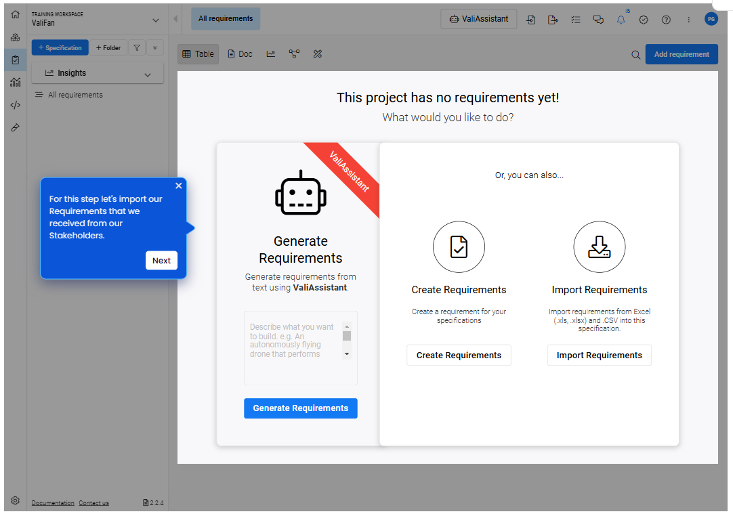Open the PG user avatar

click(x=711, y=19)
